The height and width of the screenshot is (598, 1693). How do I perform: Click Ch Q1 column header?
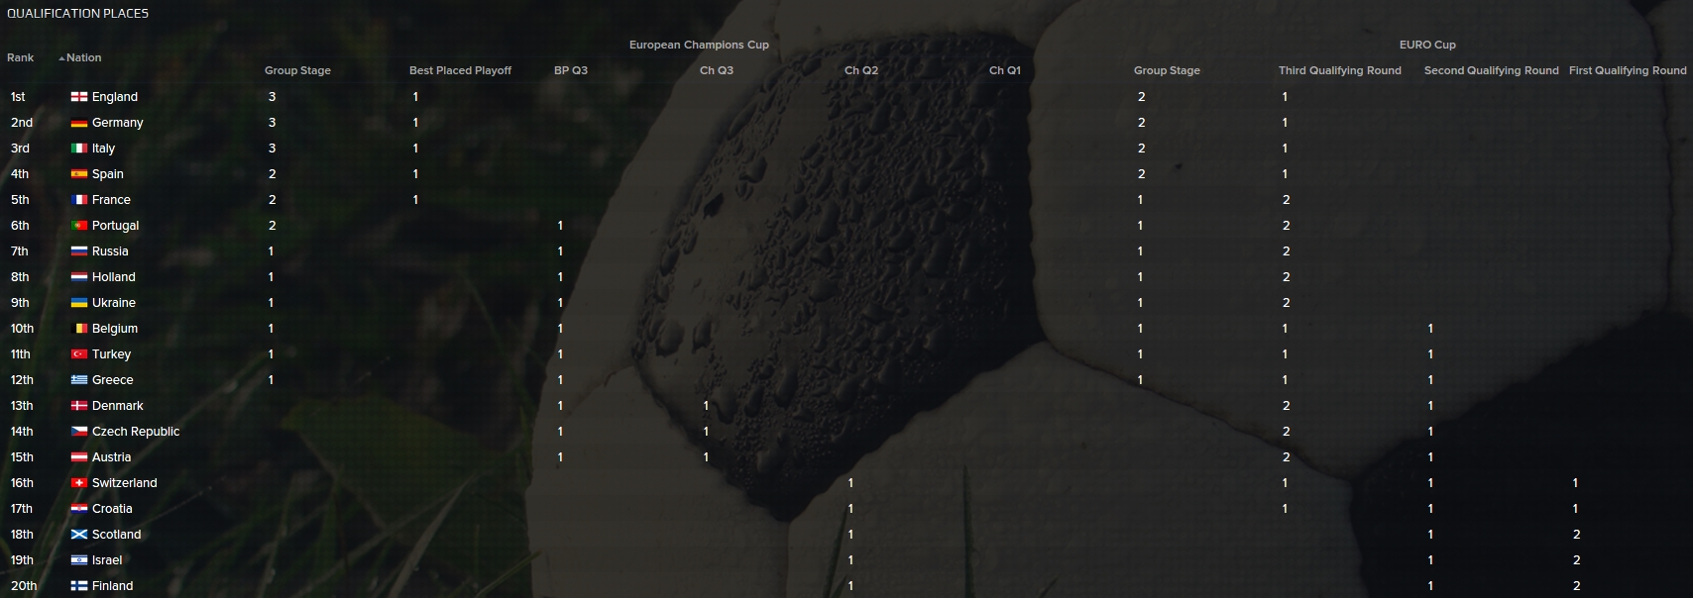point(1005,70)
